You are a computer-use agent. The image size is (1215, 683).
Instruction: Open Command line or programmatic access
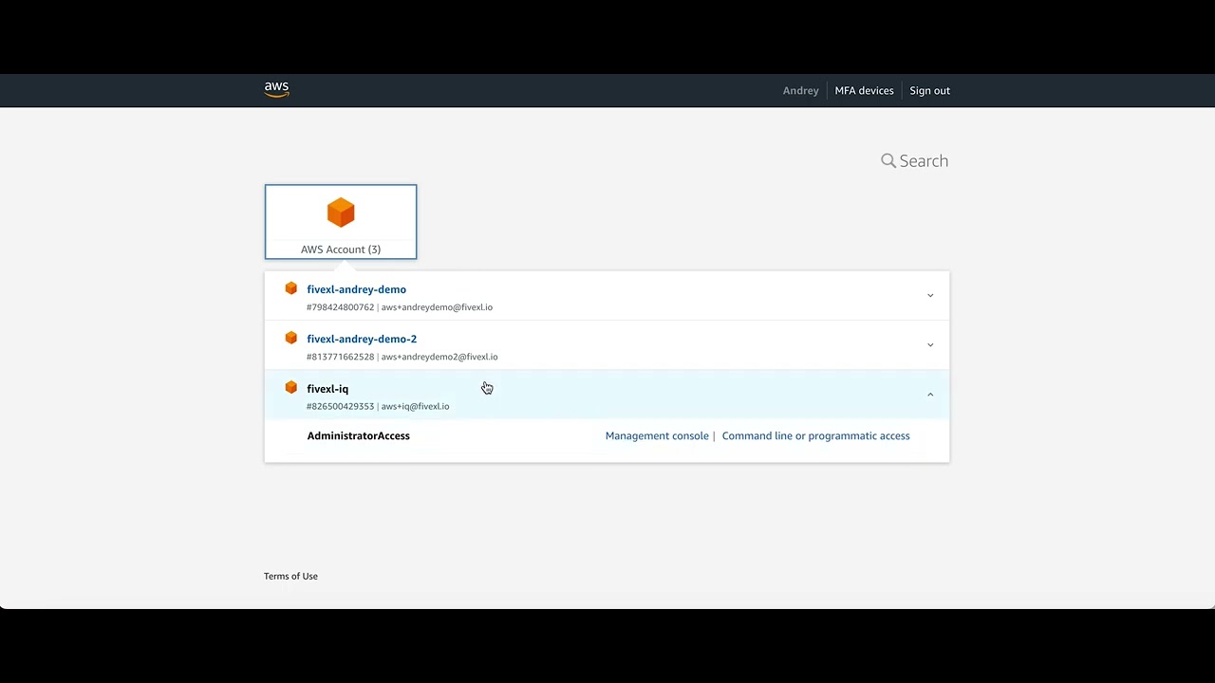point(815,435)
